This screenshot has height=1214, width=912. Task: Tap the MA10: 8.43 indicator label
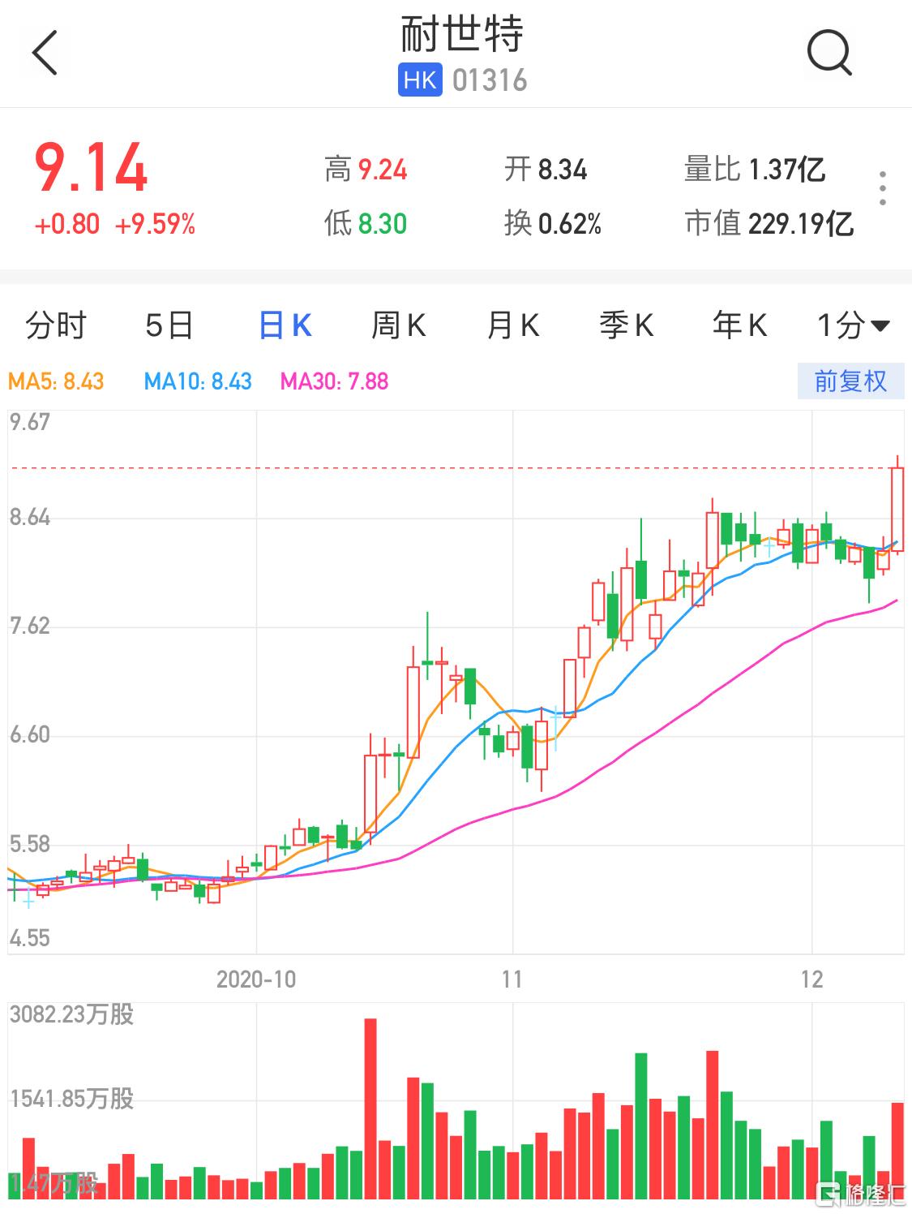198,381
